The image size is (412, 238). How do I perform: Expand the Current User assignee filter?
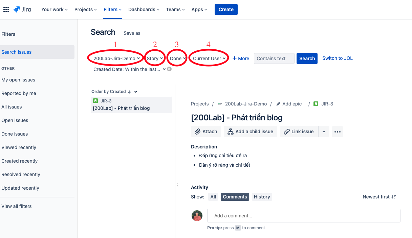(x=209, y=58)
